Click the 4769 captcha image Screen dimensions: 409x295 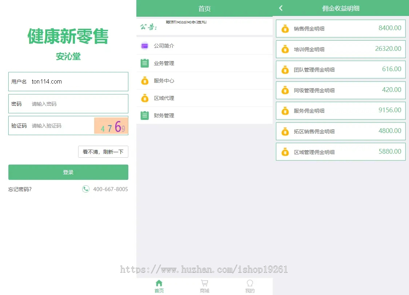[111, 126]
